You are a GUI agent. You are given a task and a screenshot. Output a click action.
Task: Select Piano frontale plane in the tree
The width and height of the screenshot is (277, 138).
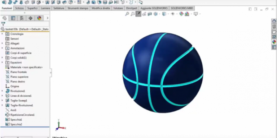(x=18, y=72)
